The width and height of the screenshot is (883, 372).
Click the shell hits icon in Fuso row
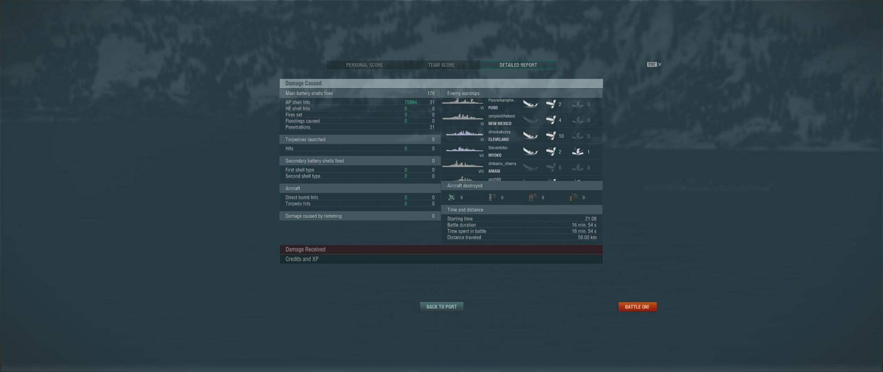(x=551, y=104)
